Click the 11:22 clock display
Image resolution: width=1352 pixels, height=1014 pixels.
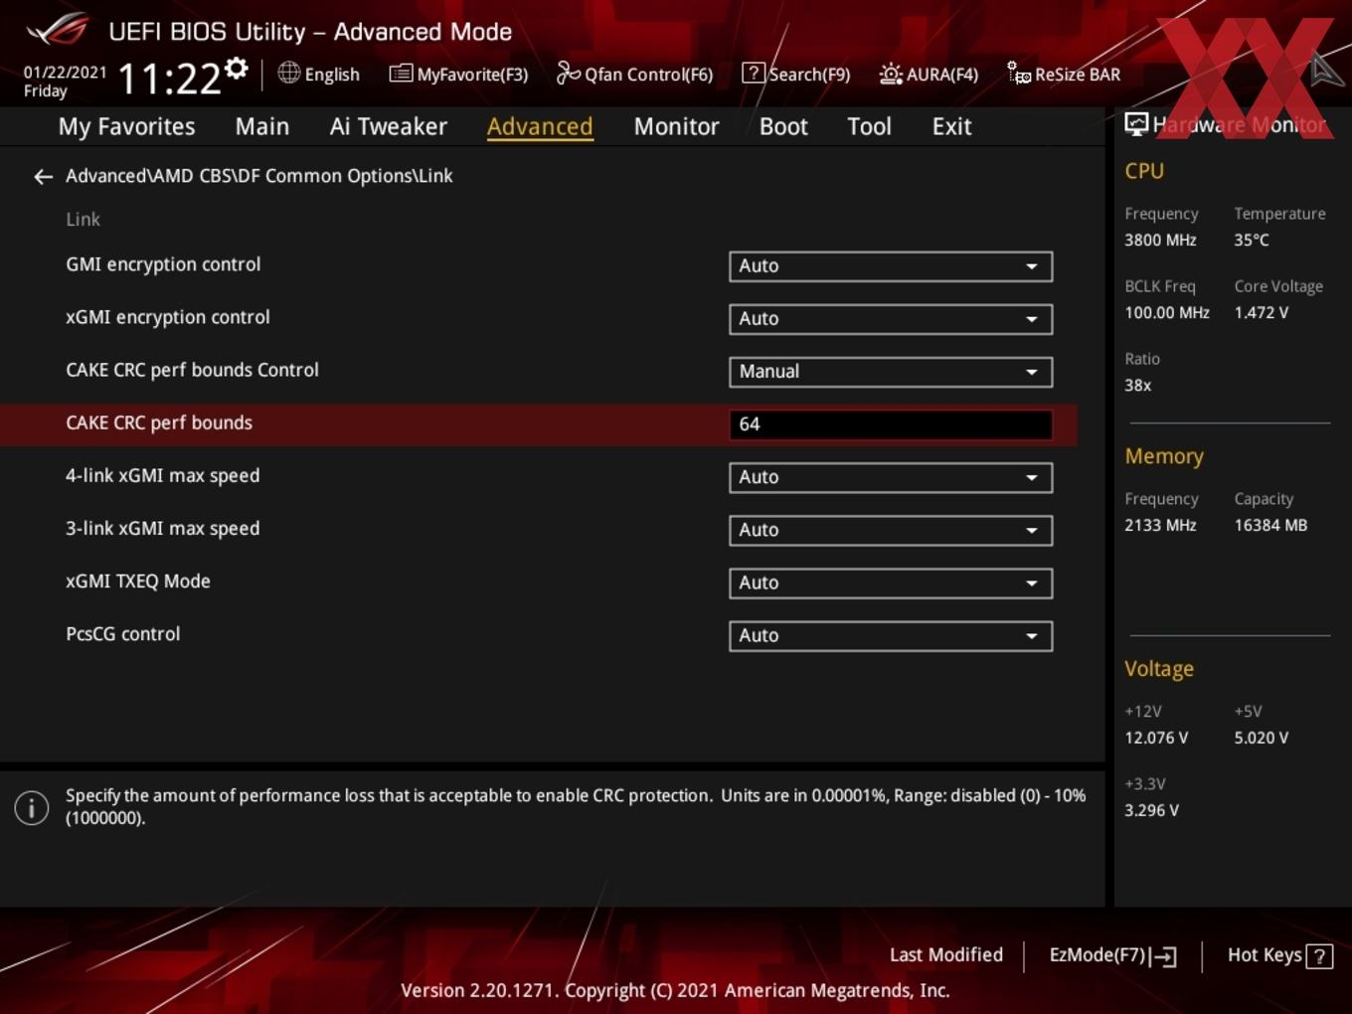tap(169, 79)
